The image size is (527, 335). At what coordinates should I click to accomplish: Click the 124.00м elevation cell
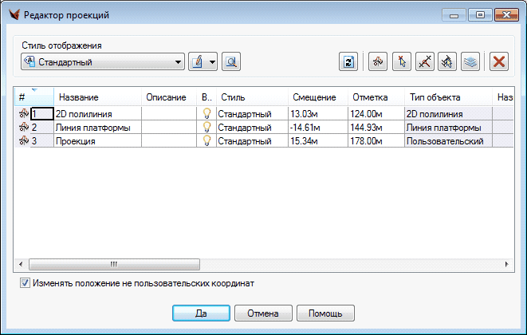pos(374,114)
